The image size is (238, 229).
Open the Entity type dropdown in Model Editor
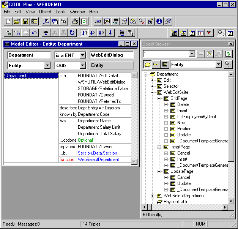point(47,66)
